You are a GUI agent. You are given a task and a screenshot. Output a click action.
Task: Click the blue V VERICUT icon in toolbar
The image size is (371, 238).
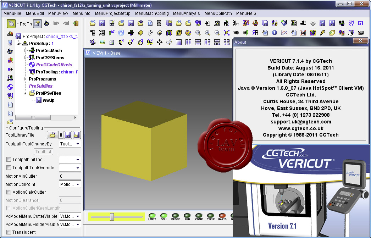click(x=121, y=33)
